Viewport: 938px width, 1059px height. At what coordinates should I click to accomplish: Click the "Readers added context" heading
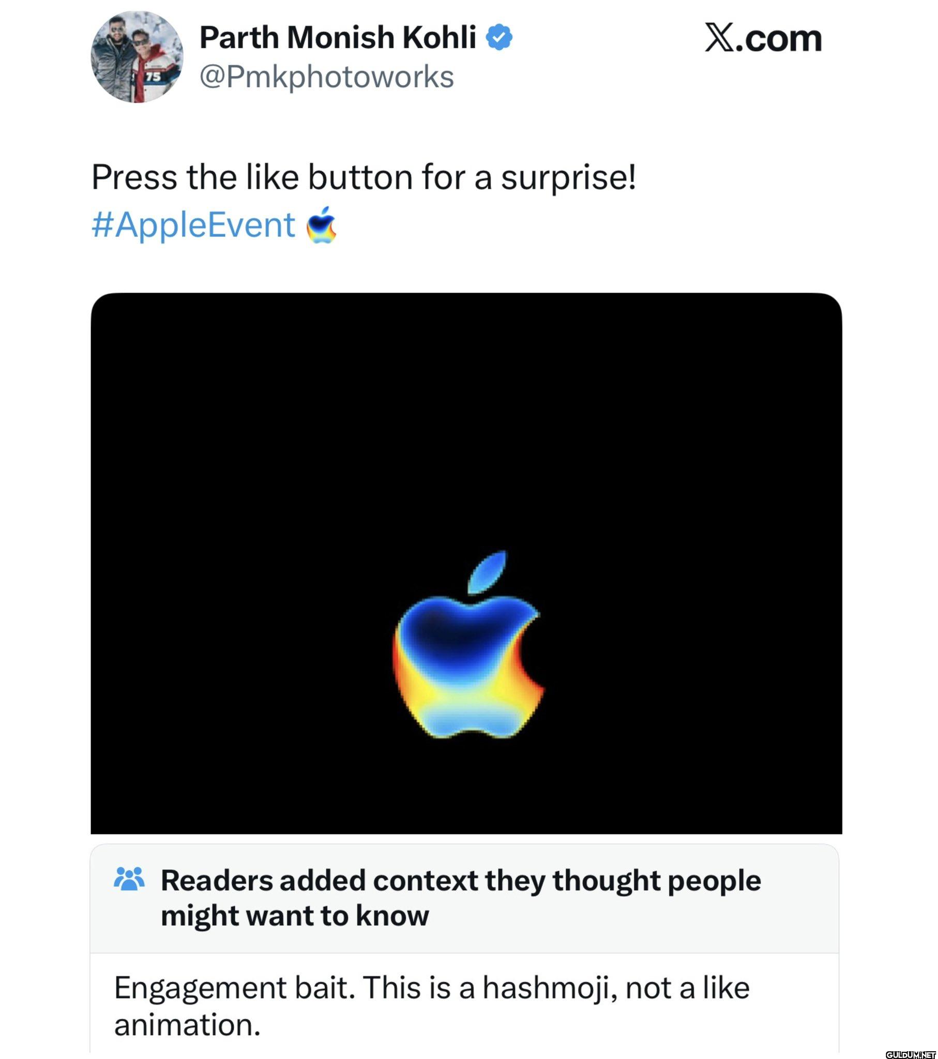point(461,880)
